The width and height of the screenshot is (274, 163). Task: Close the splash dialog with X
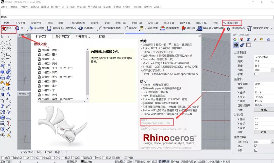tap(200, 36)
